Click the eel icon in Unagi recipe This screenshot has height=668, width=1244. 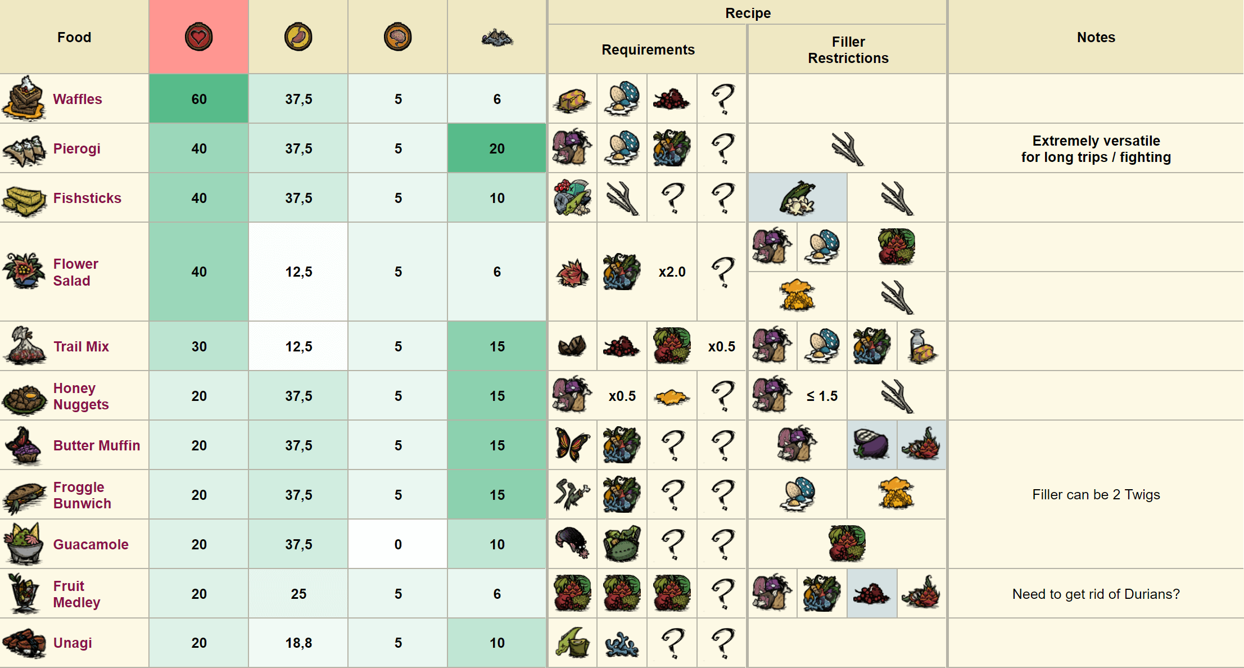[572, 643]
